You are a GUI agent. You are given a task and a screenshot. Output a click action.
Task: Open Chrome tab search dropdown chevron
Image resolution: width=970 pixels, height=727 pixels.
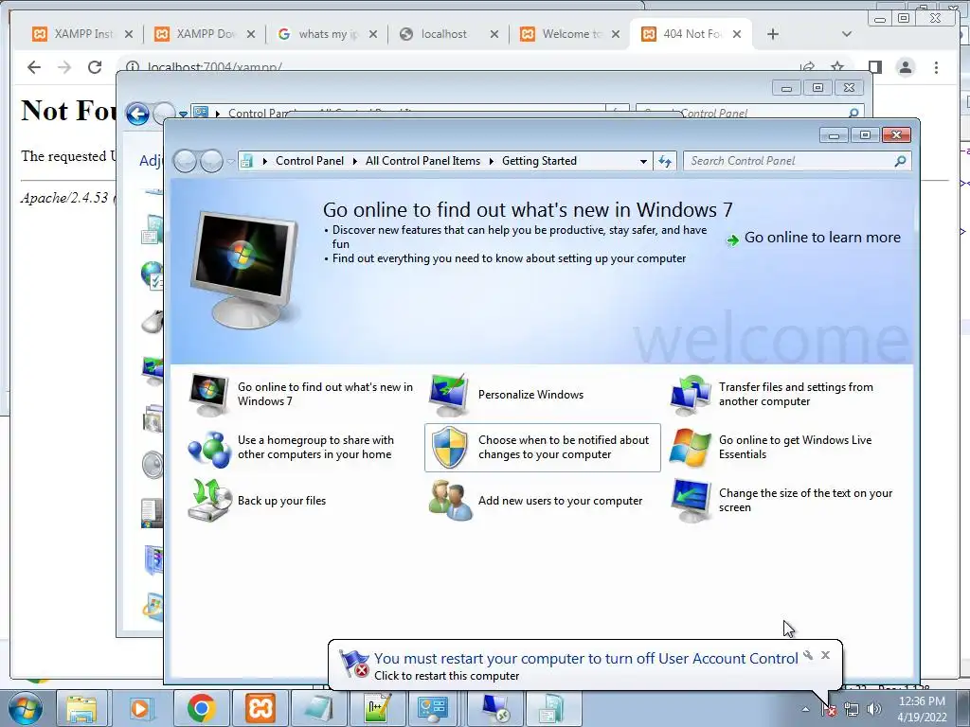pos(846,34)
